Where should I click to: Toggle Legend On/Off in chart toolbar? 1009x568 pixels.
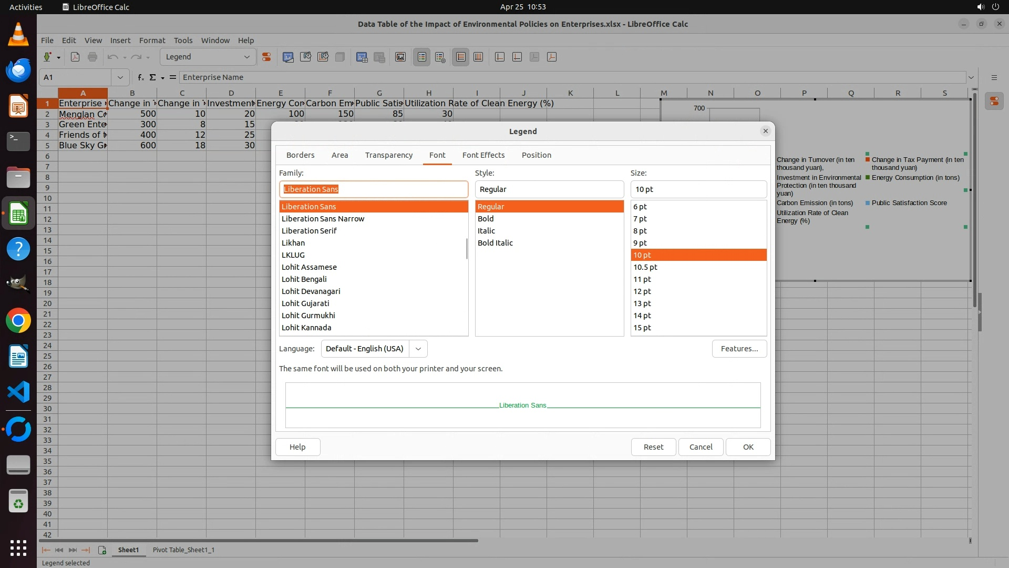(422, 57)
